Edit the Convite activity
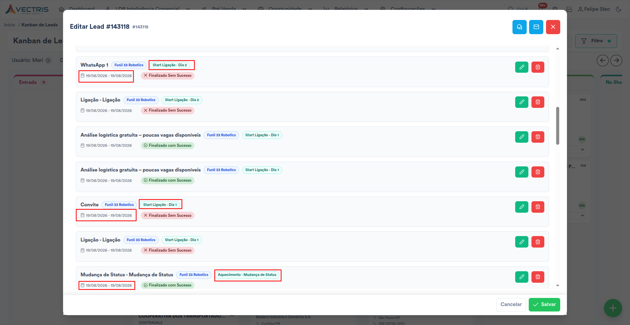The width and height of the screenshot is (630, 325). click(x=522, y=207)
